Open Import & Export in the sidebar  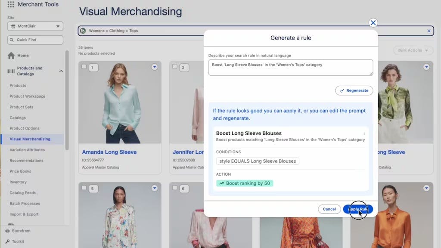24,214
